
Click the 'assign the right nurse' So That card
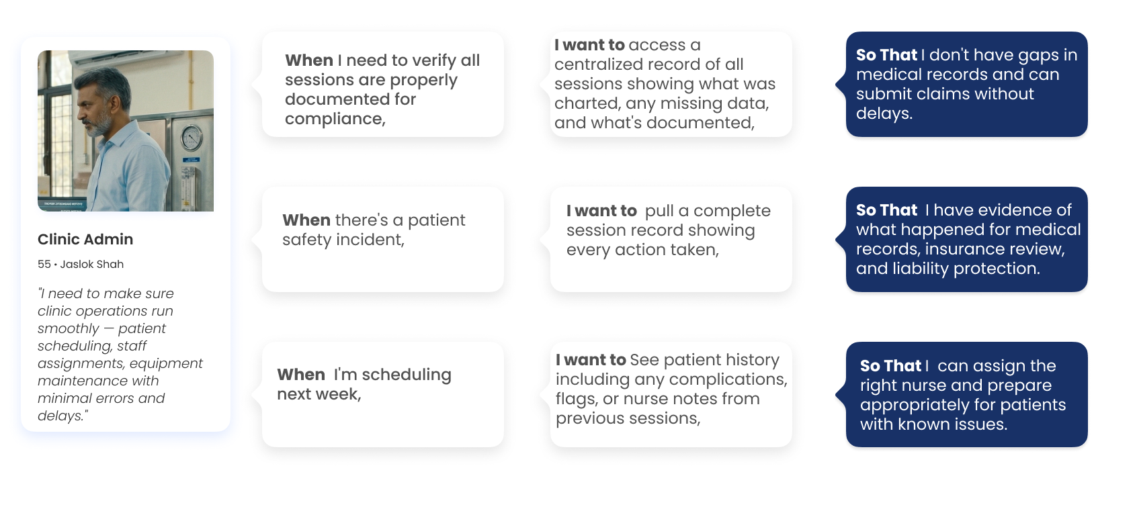[x=967, y=394]
